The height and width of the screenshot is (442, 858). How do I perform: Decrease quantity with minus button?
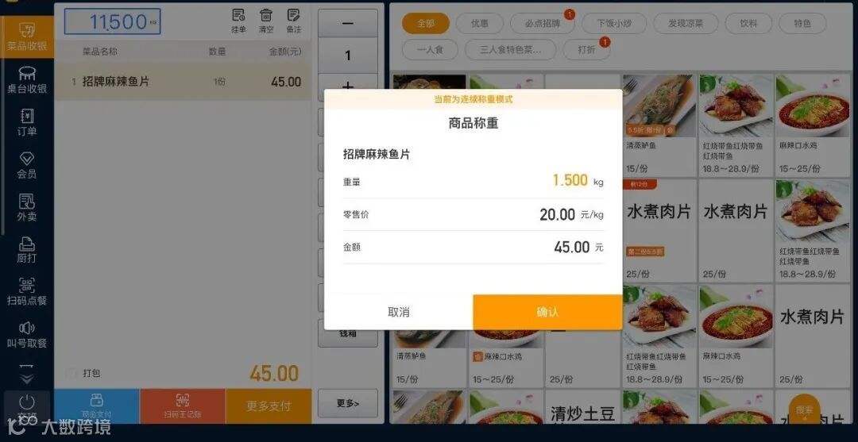pos(347,23)
